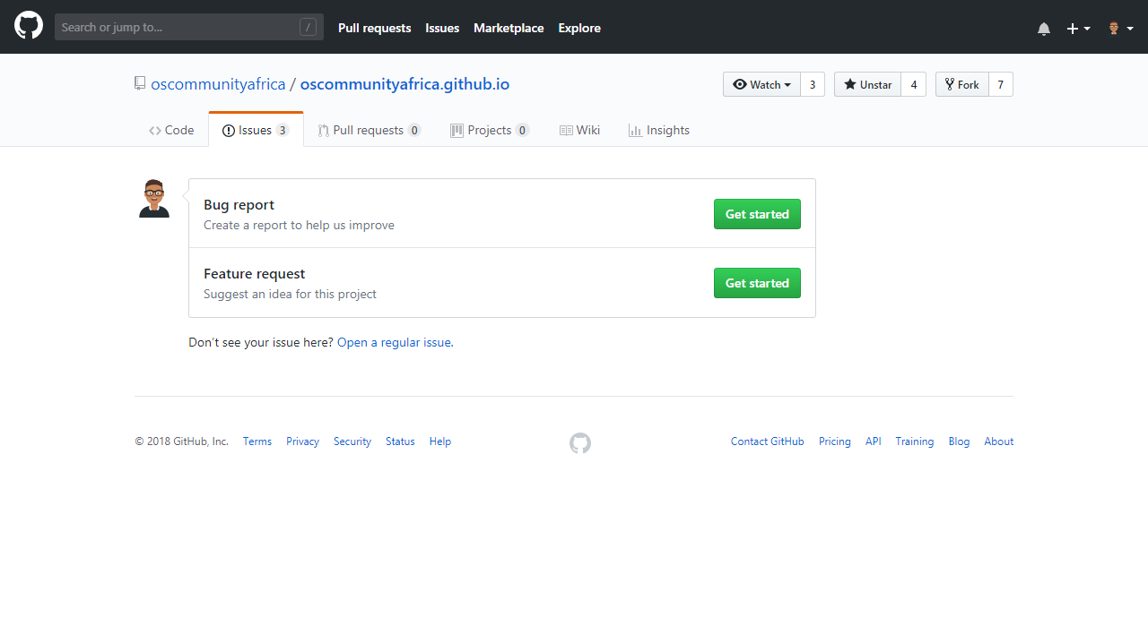This screenshot has height=617, width=1148.
Task: Get started with a Feature request
Action: coord(757,283)
